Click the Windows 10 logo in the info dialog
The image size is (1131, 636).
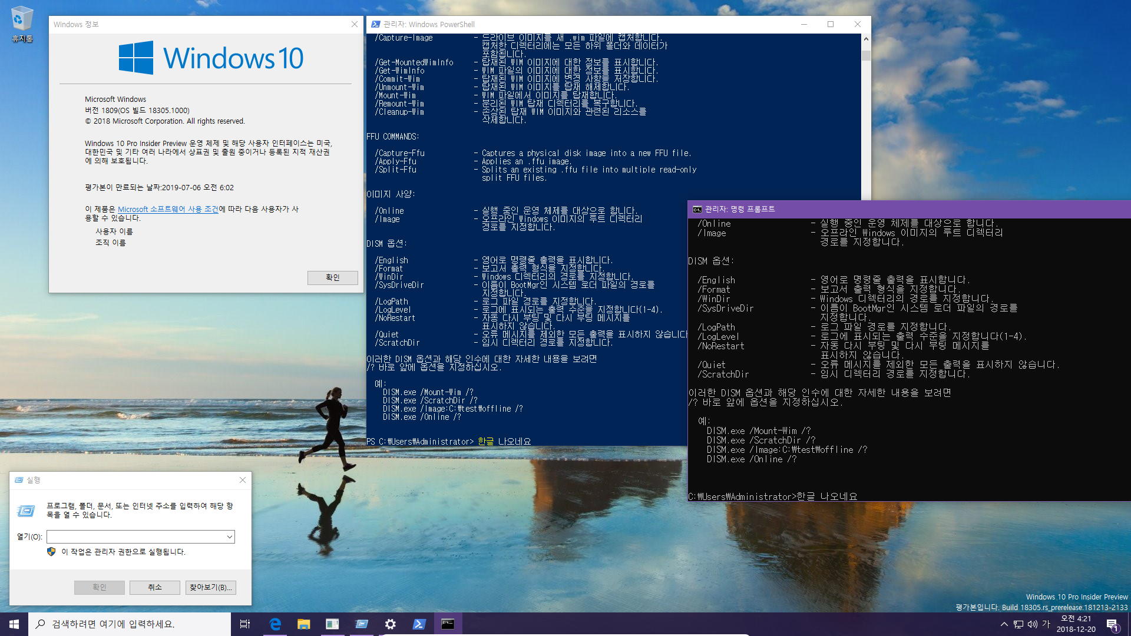click(211, 58)
